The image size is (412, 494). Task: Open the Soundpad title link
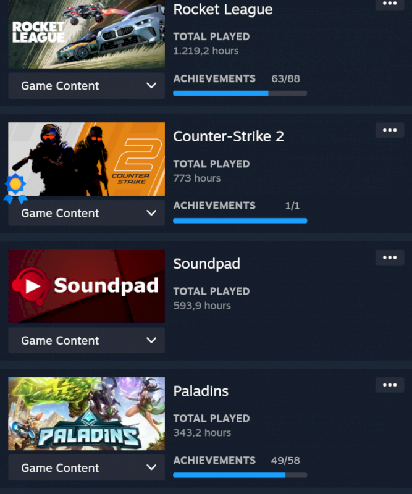point(206,264)
